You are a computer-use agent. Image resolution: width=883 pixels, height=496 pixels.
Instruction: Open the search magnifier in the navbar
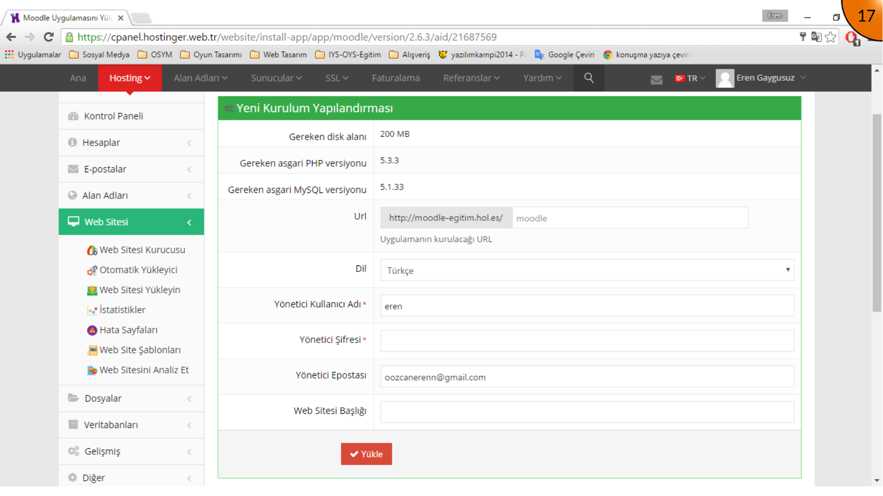[589, 78]
